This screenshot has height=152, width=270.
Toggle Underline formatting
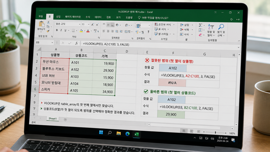[x=65, y=30]
